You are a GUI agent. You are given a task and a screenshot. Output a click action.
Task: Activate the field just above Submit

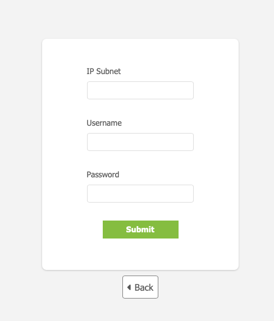(x=140, y=194)
